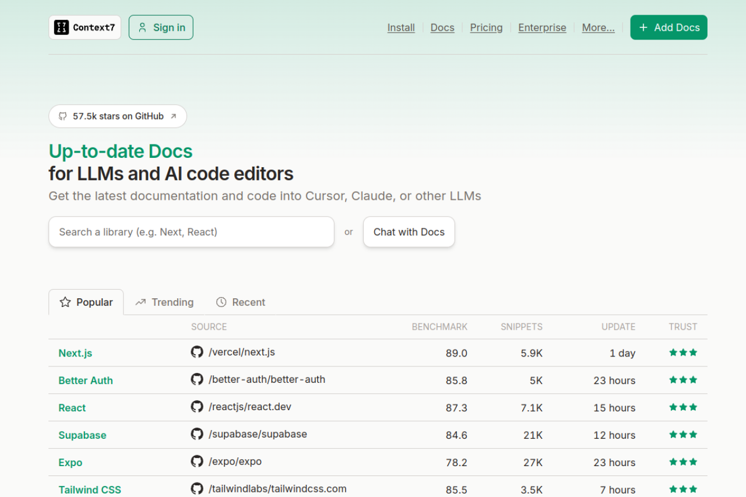Open the React library link
The height and width of the screenshot is (497, 746).
[x=72, y=408]
